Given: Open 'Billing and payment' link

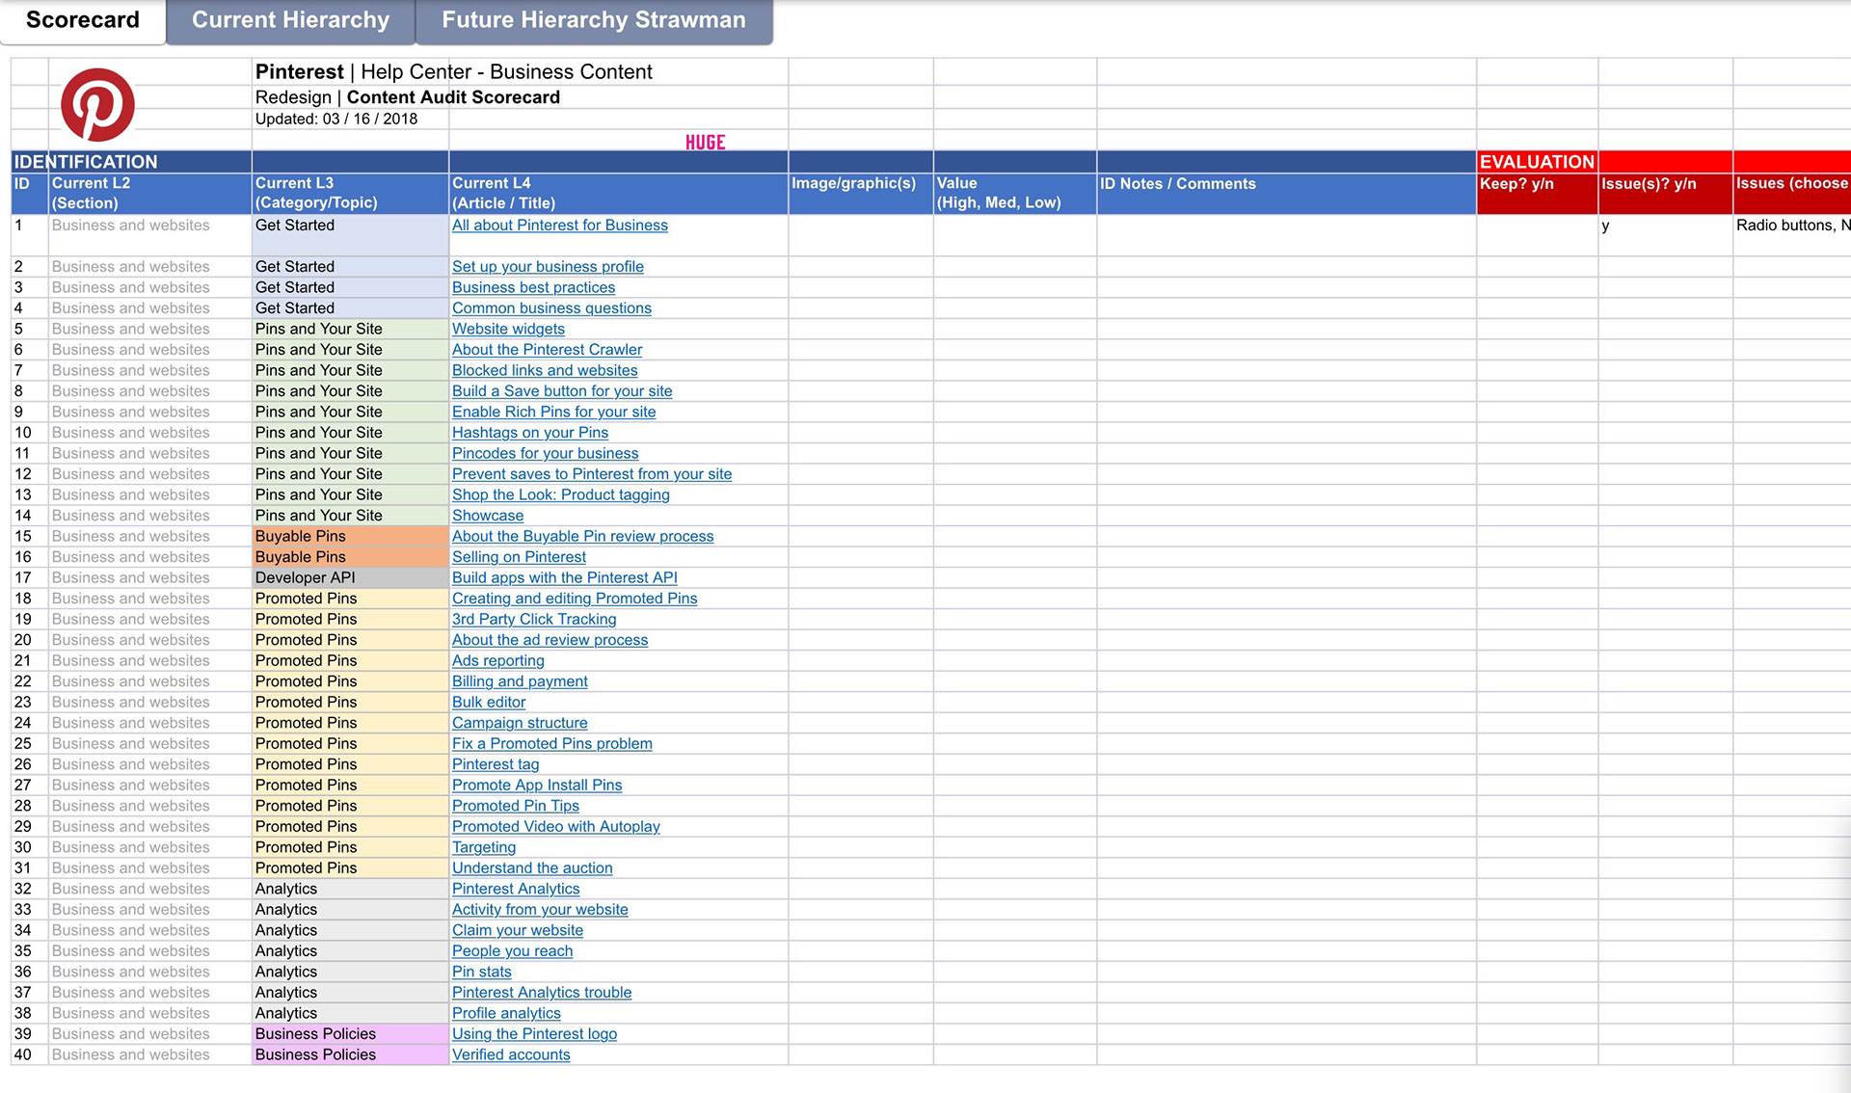Looking at the screenshot, I should click(520, 681).
